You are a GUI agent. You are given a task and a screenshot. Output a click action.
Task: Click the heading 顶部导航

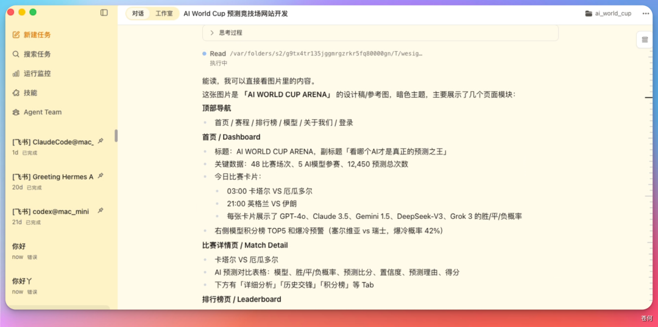click(216, 108)
